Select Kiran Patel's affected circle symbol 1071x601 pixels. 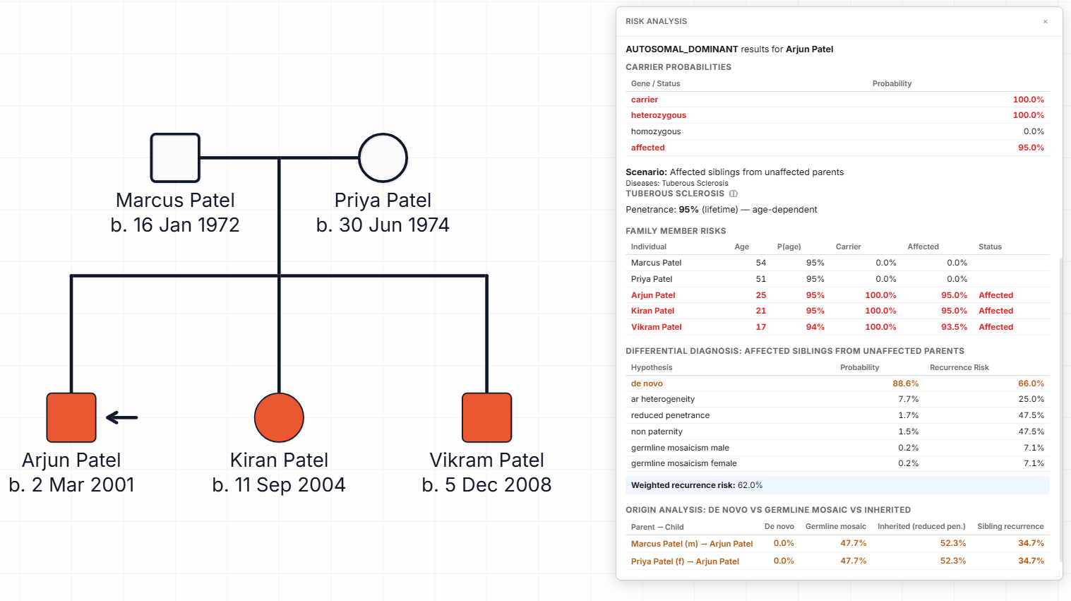coord(279,417)
